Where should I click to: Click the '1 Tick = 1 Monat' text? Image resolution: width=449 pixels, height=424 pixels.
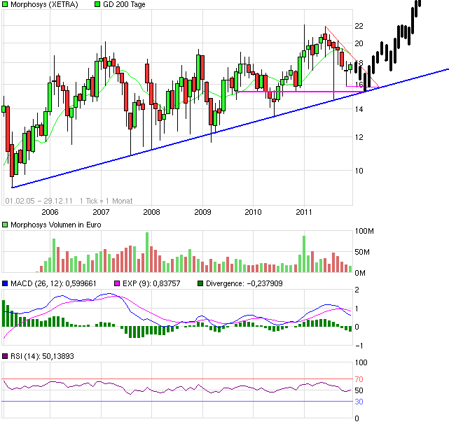[106, 201]
